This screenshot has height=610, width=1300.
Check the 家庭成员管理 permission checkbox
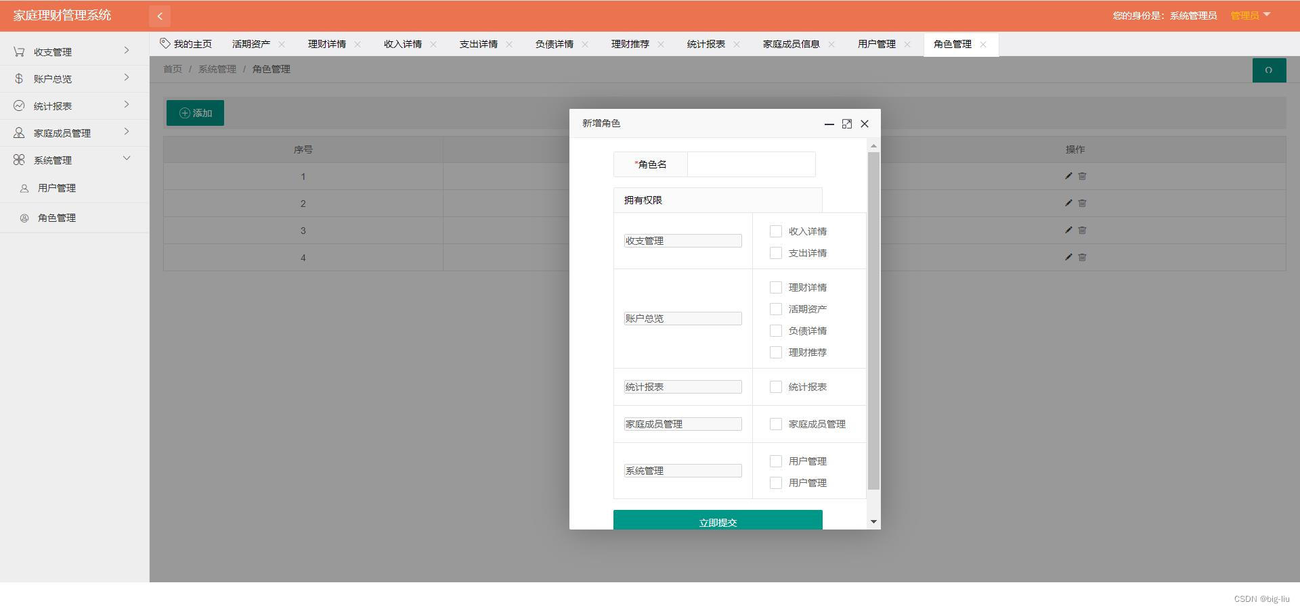tap(776, 424)
